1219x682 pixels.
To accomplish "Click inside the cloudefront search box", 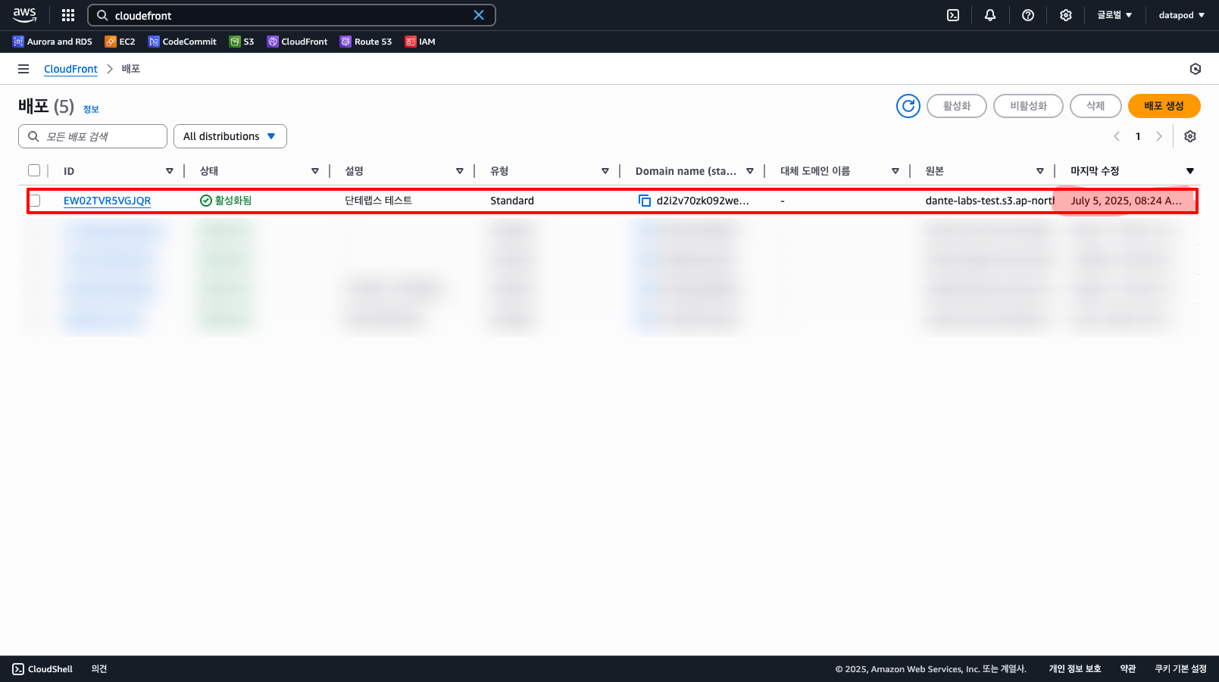I will [x=292, y=15].
